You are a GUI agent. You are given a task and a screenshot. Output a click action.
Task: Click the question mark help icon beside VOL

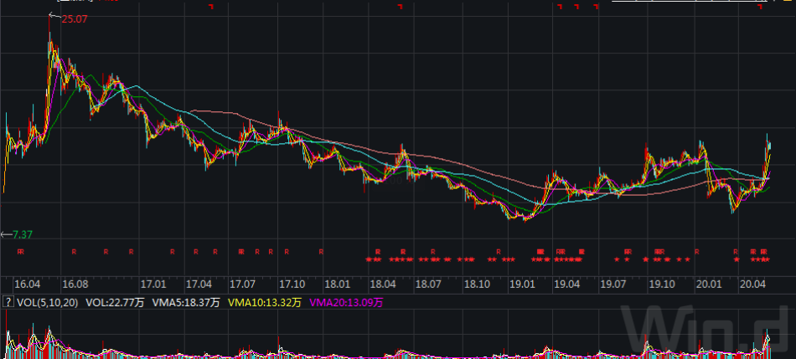[8, 303]
